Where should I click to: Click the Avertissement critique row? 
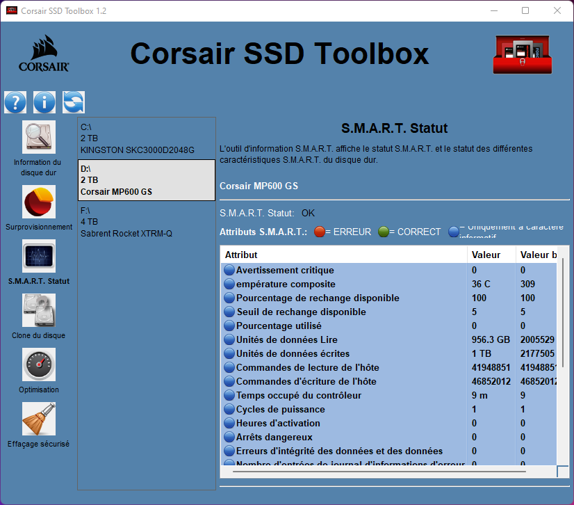pos(388,270)
